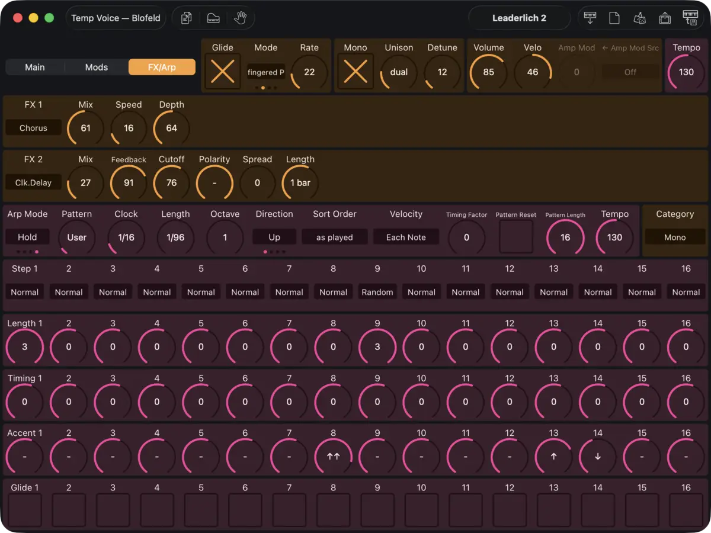Viewport: 711px width, 533px height.
Task: Click the Length 9 step knob showing 3
Action: pos(377,347)
